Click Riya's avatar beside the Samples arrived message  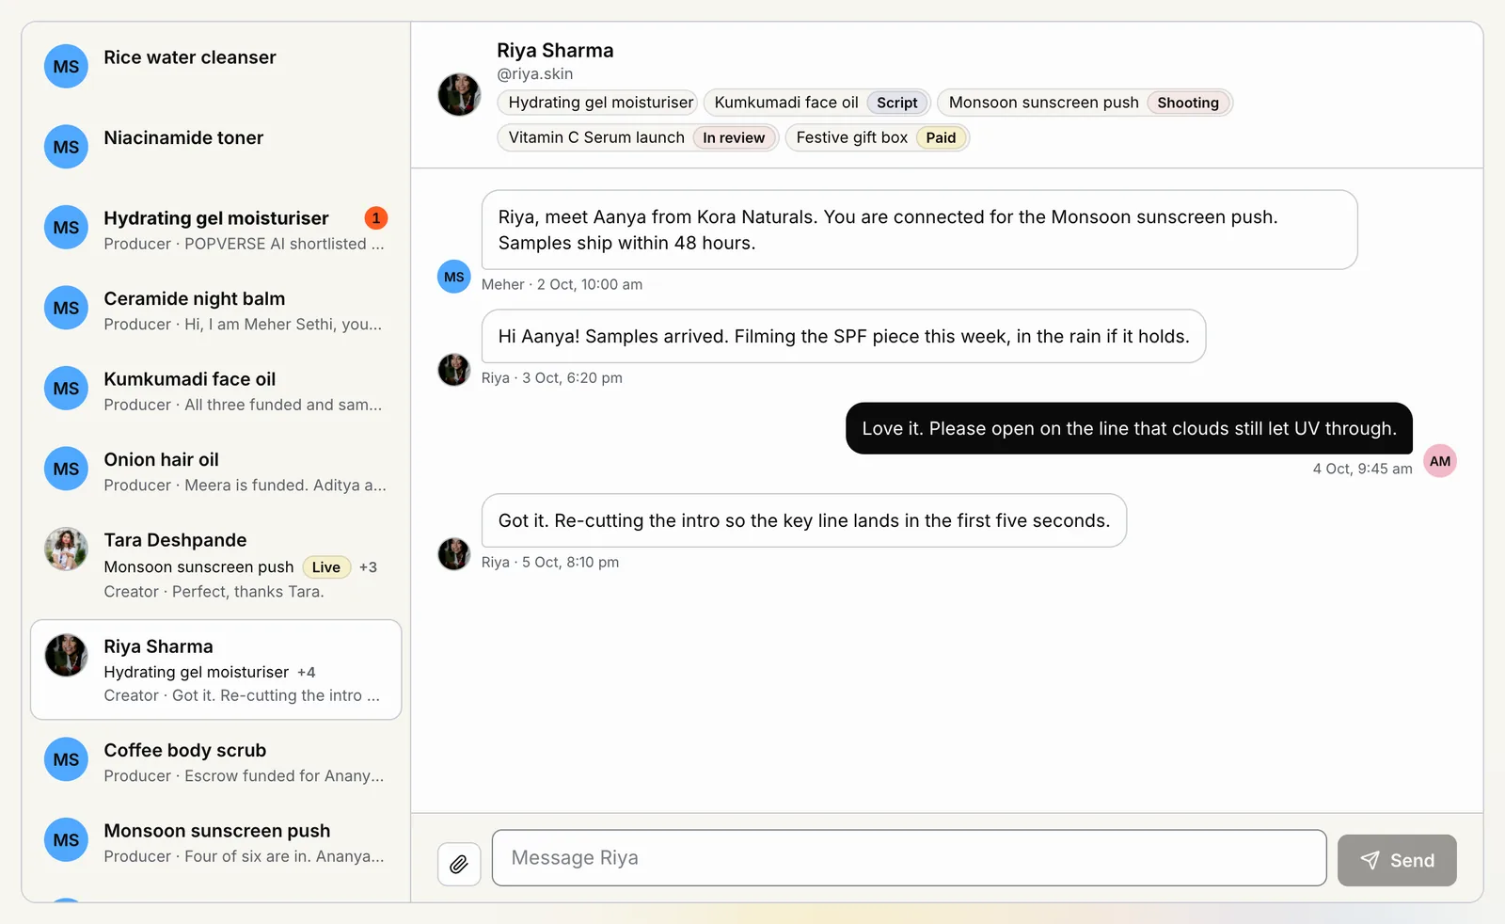click(454, 370)
